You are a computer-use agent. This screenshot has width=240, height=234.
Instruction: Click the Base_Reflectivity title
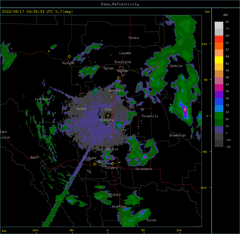[x=120, y=4]
